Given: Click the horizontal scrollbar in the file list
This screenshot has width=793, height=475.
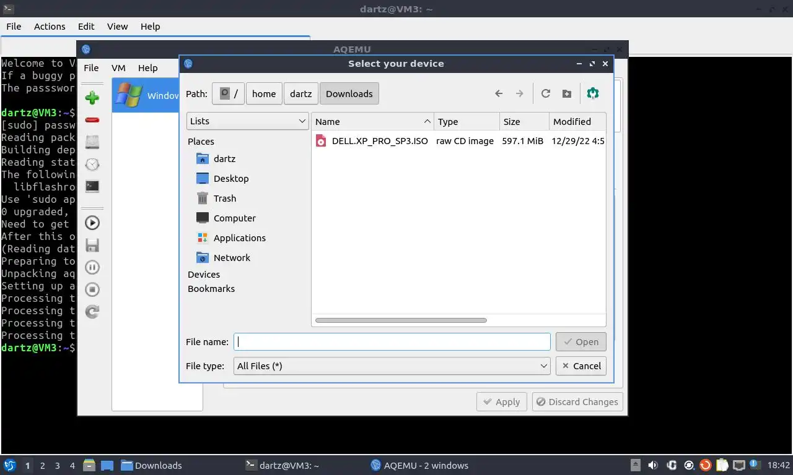Looking at the screenshot, I should (401, 320).
